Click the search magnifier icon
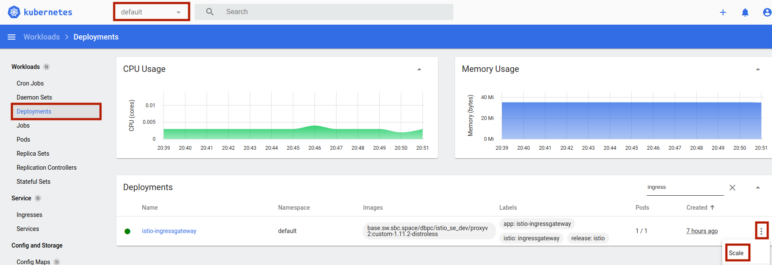The height and width of the screenshot is (265, 772). (x=210, y=12)
